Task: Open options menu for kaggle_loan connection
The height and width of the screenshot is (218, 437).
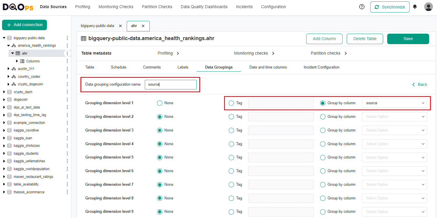Action: (67, 138)
